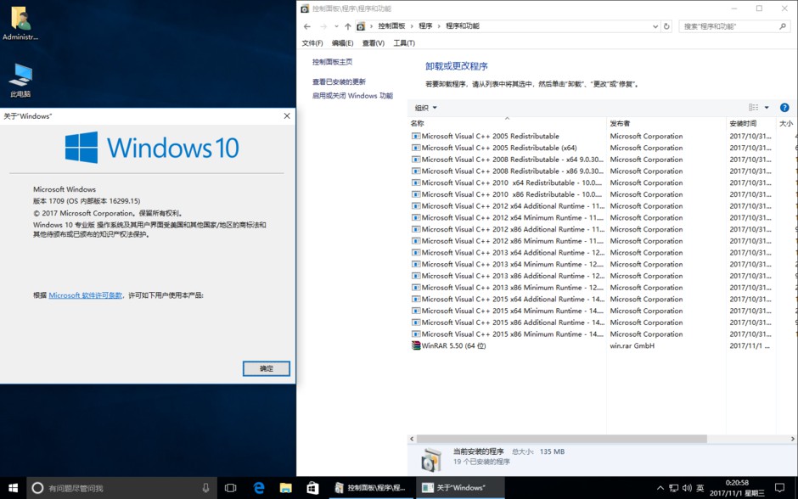This screenshot has height=499, width=798.
Task: Open the Administrator folder desktop icon
Action: 20,22
